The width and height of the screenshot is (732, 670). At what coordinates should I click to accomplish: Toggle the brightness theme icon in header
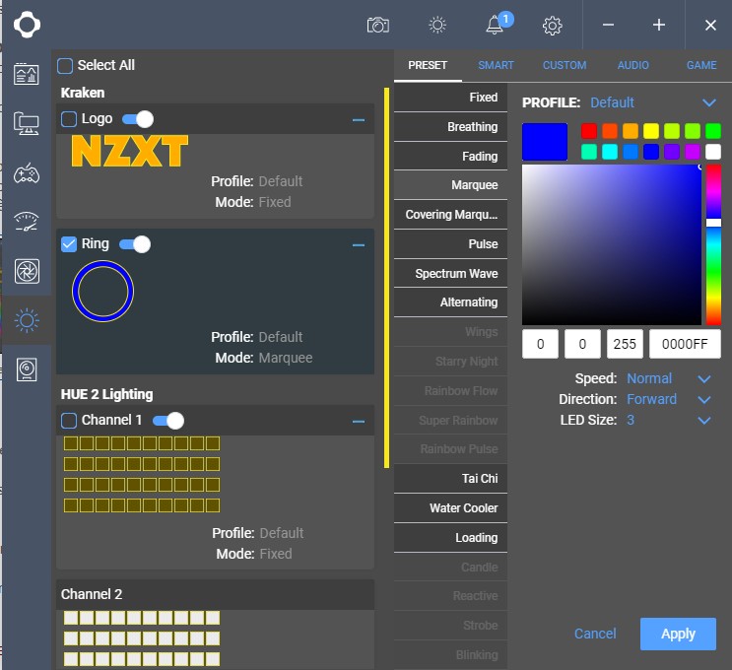pos(436,25)
